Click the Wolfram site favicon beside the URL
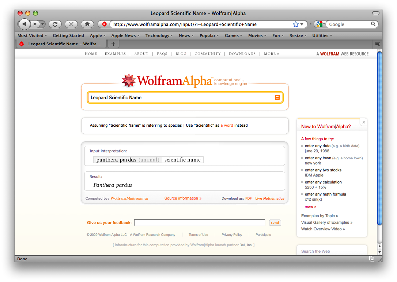 click(x=104, y=24)
